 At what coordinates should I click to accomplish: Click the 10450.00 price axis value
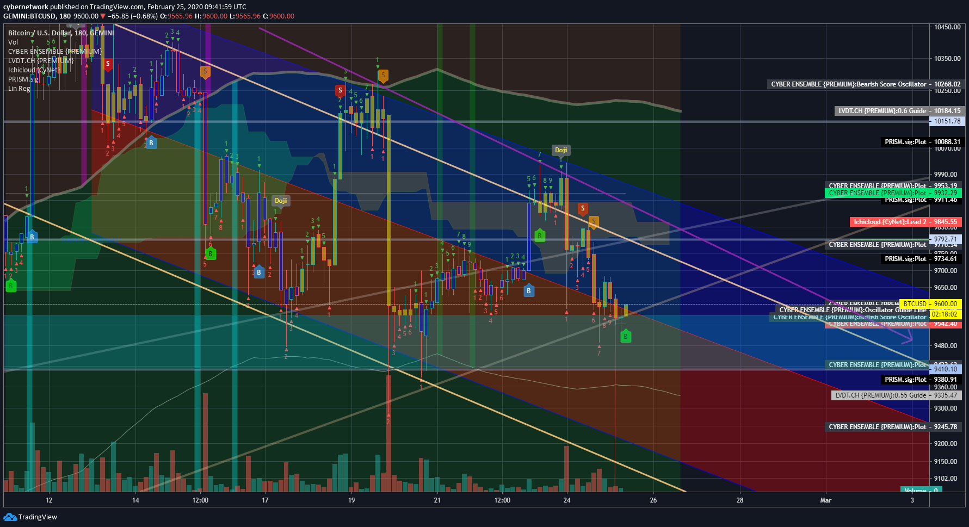(x=947, y=27)
